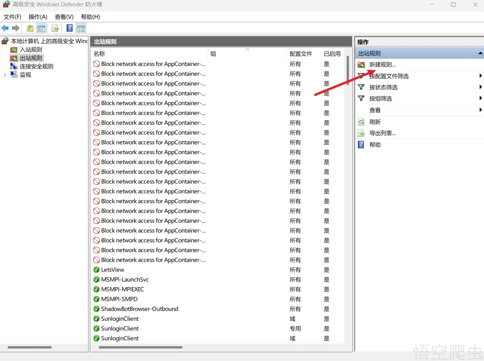Expand the 监视 tree node

[x=5, y=75]
